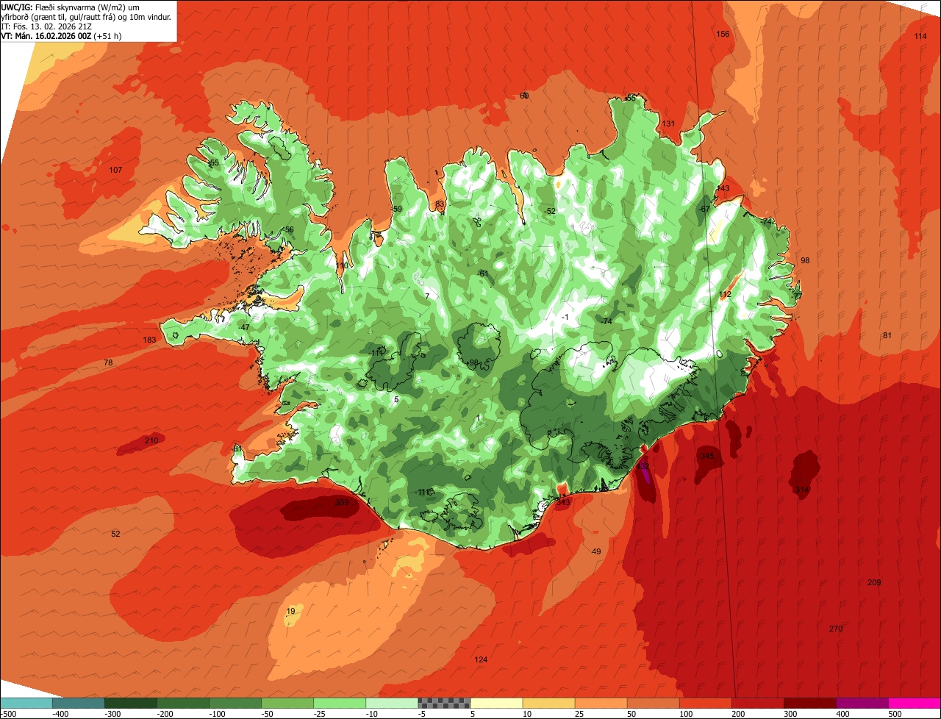
Task: Click the map value 19 in the yellow patch
Action: click(290, 612)
